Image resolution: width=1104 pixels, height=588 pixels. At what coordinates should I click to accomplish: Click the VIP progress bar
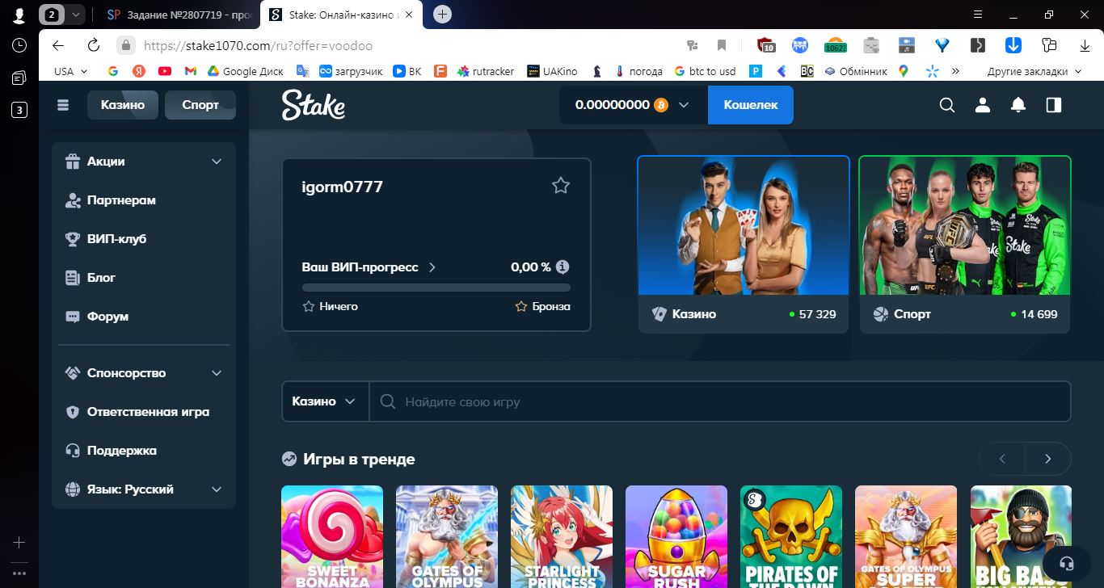(x=436, y=288)
